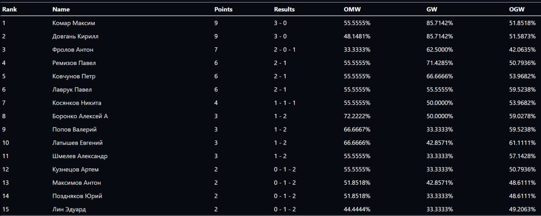Choose player Ковчунов Петр
Screen dimensions: 541x216
tap(74, 76)
